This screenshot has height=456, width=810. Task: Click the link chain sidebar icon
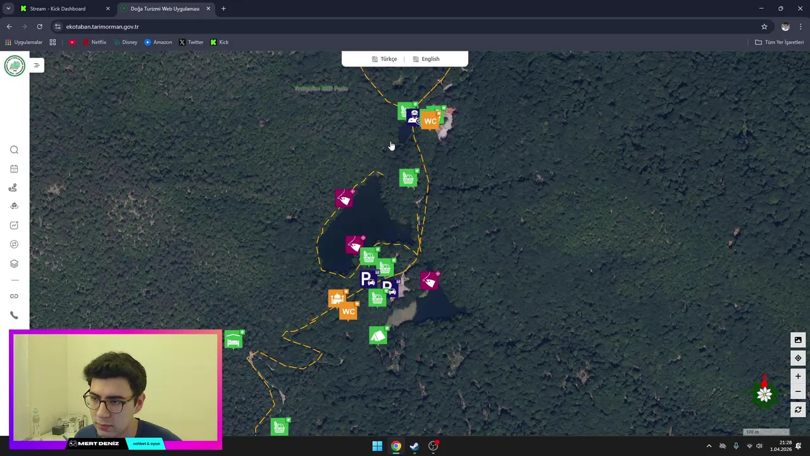(x=14, y=296)
